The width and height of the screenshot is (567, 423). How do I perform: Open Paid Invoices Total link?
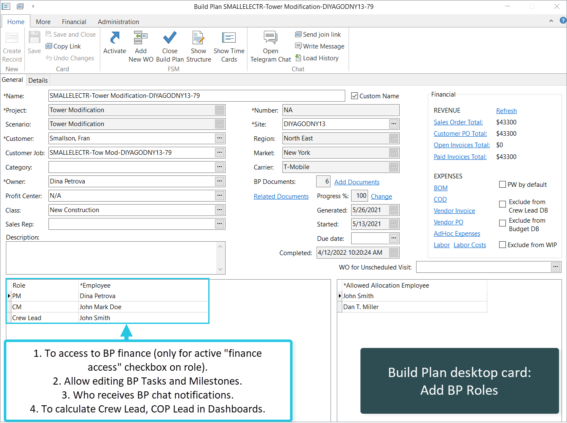pos(460,157)
